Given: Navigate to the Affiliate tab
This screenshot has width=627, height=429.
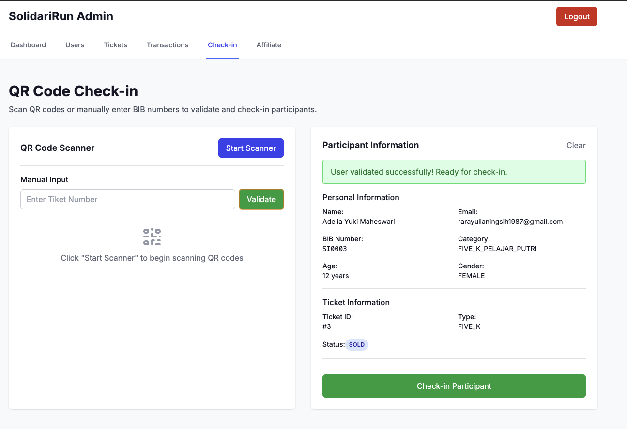Looking at the screenshot, I should (269, 45).
